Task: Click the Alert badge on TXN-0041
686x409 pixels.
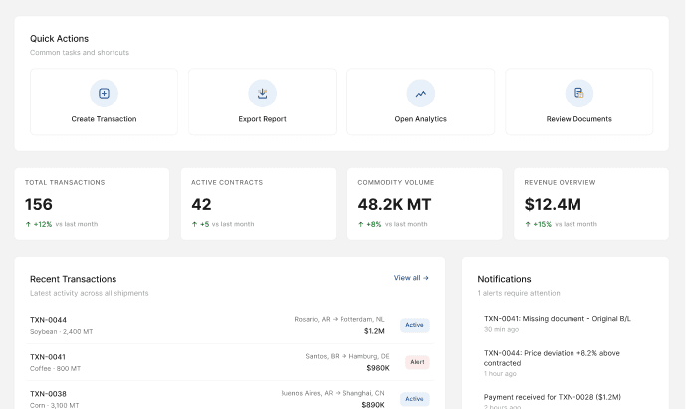Action: point(417,362)
